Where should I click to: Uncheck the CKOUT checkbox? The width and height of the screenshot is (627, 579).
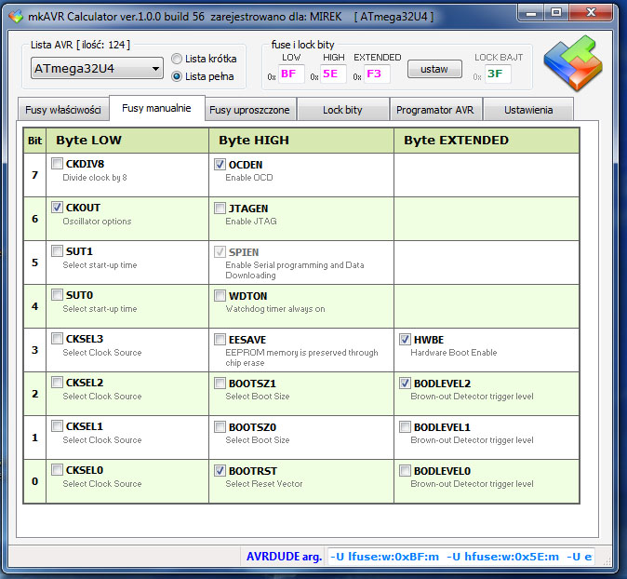point(57,207)
